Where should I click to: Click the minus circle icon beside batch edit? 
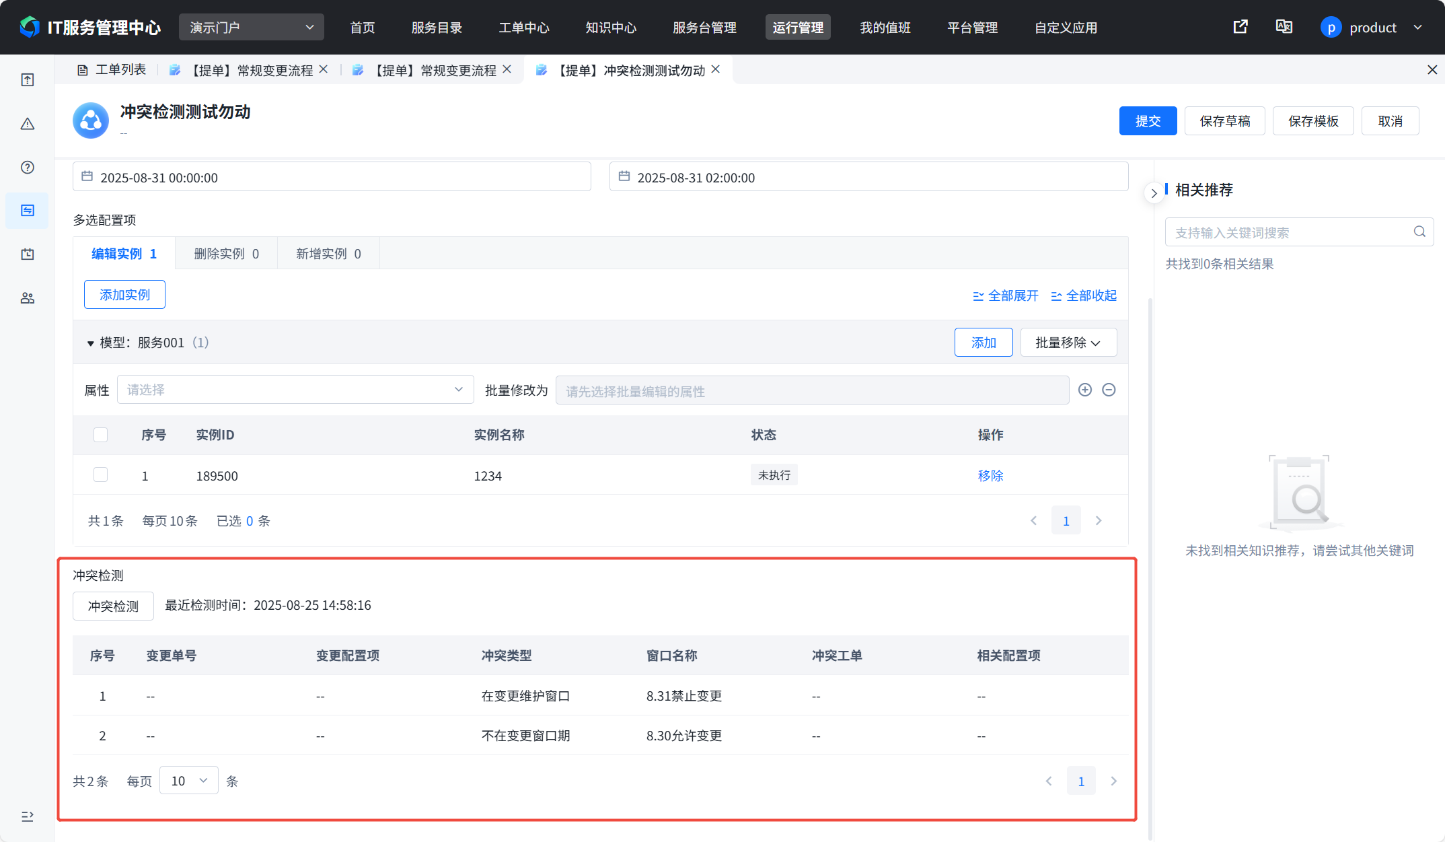pyautogui.click(x=1109, y=390)
